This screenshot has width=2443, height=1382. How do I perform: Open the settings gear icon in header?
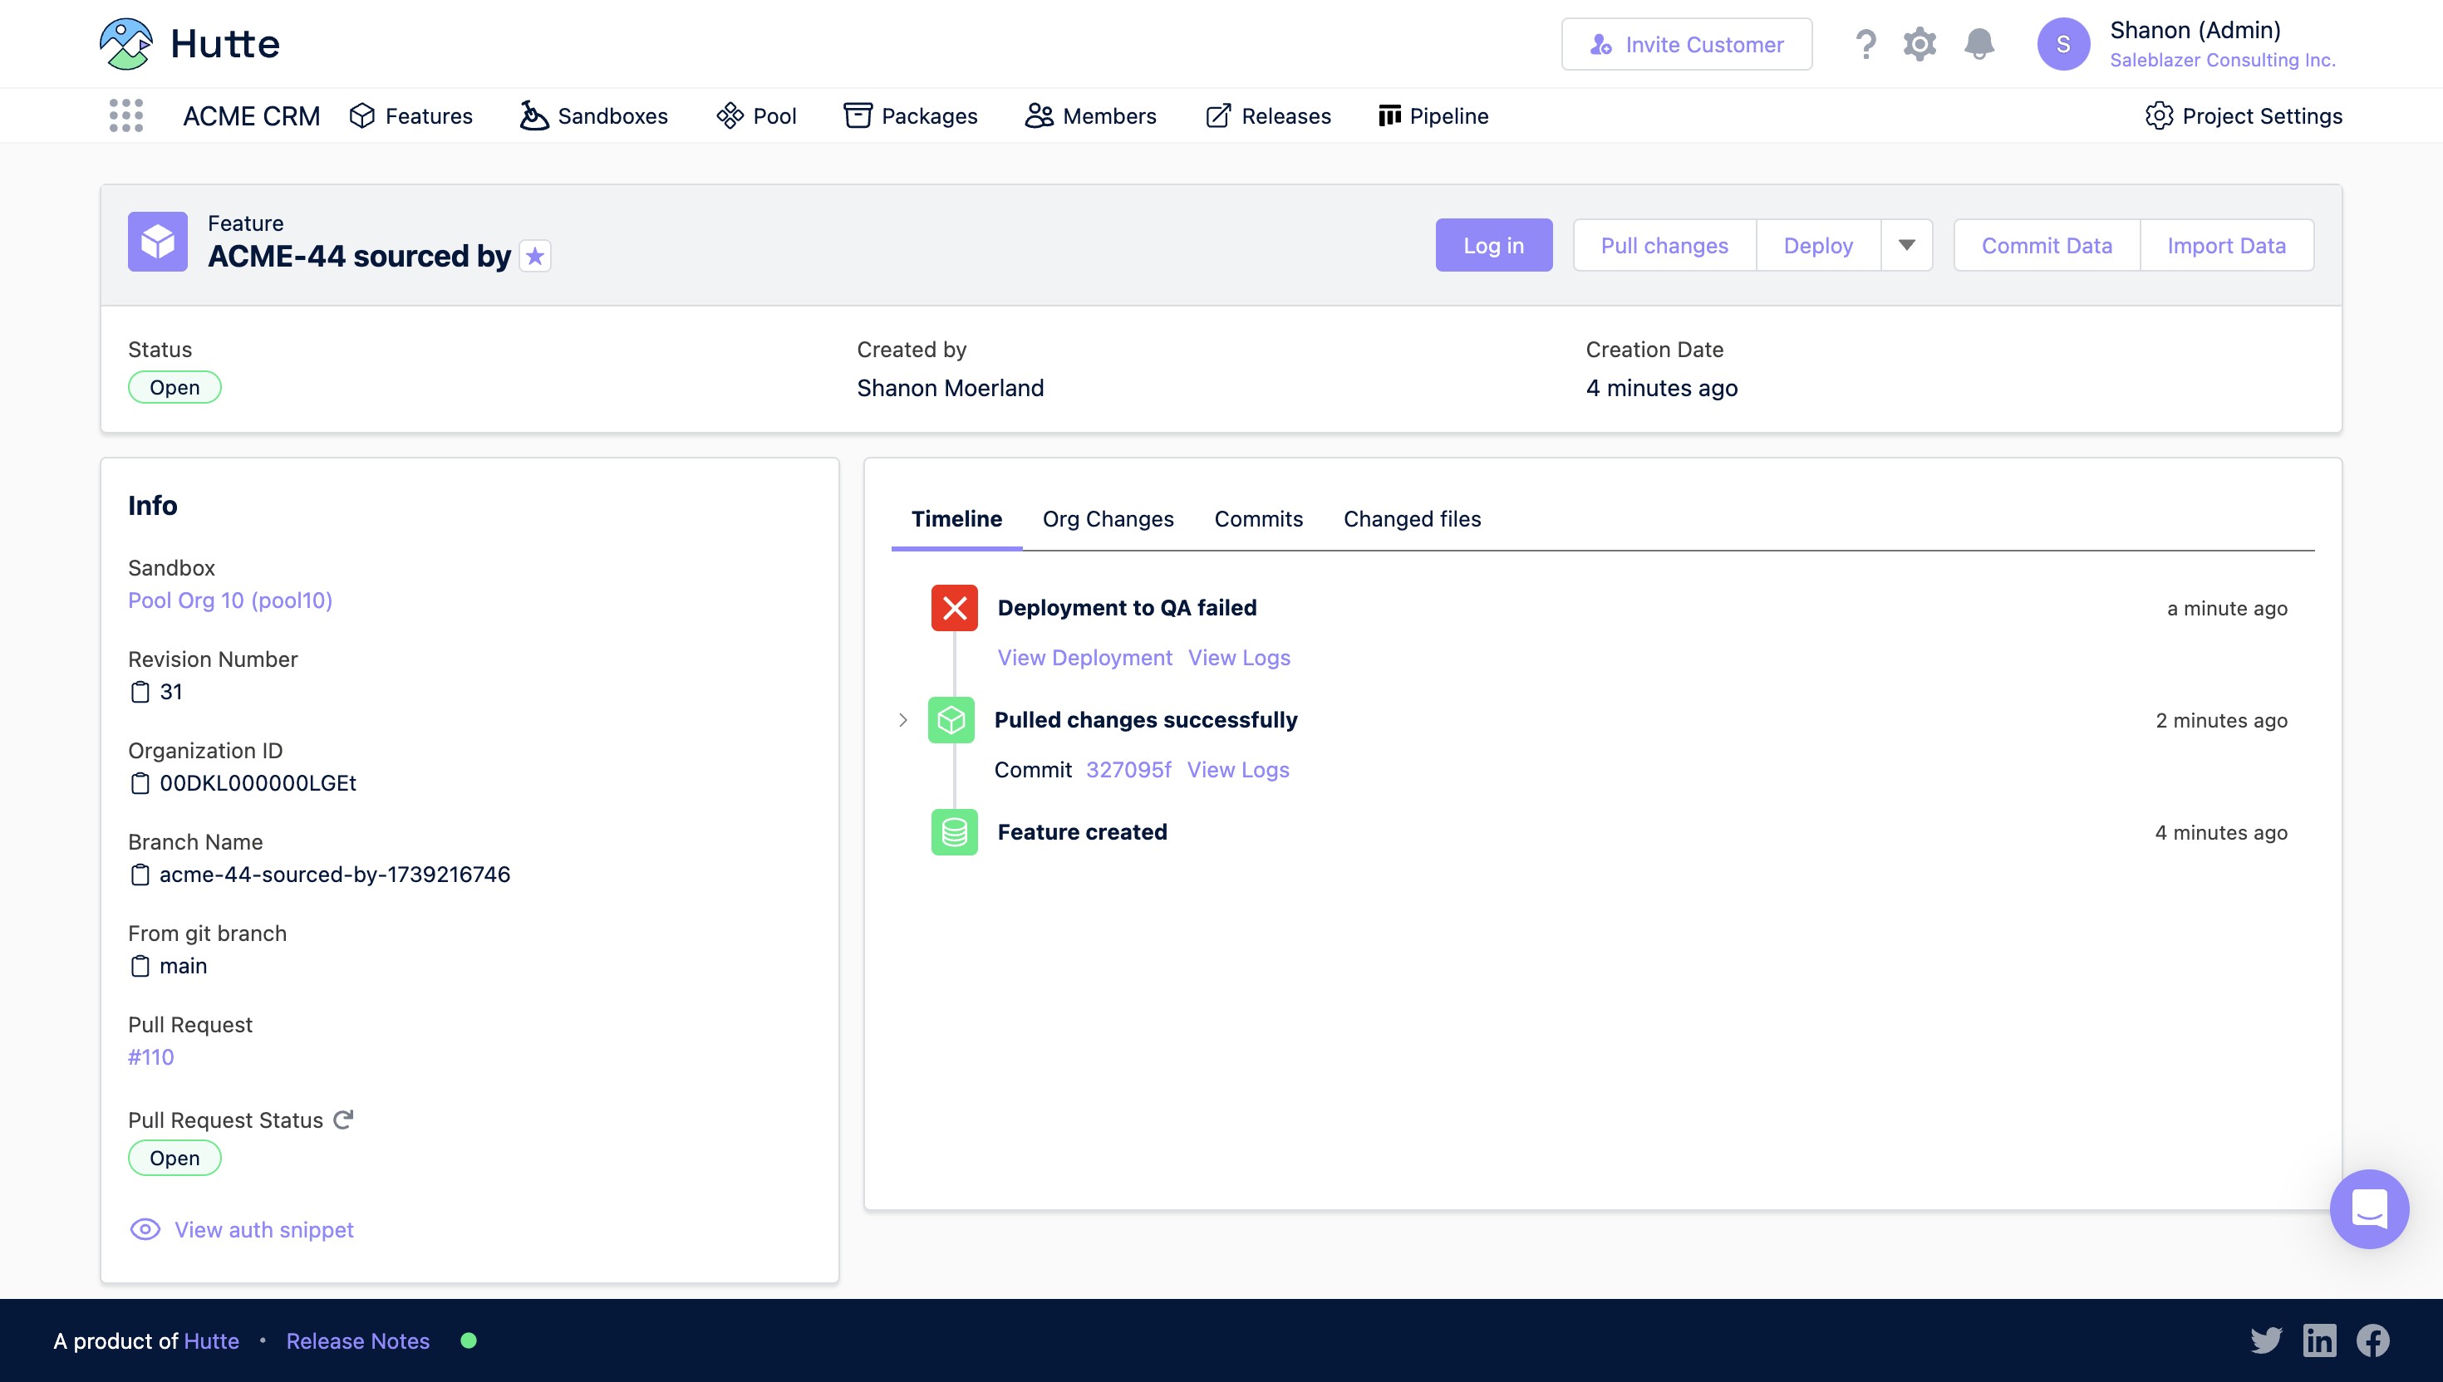pyautogui.click(x=1919, y=44)
